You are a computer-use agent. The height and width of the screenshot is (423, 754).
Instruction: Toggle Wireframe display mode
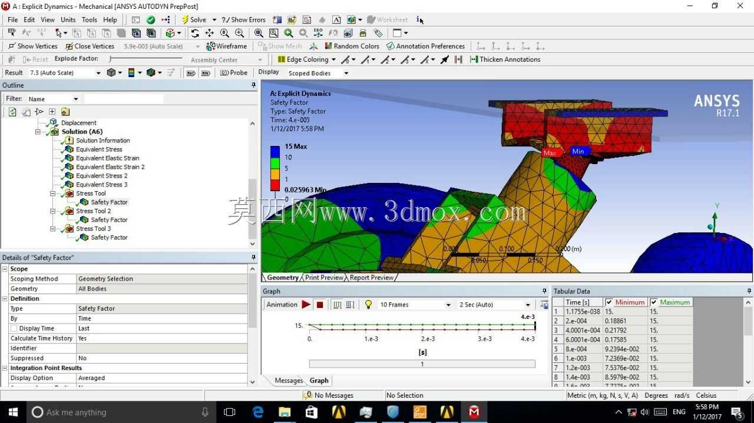(227, 46)
